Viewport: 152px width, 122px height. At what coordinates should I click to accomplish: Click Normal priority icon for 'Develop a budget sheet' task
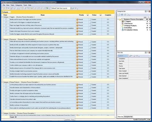tap(77, 71)
